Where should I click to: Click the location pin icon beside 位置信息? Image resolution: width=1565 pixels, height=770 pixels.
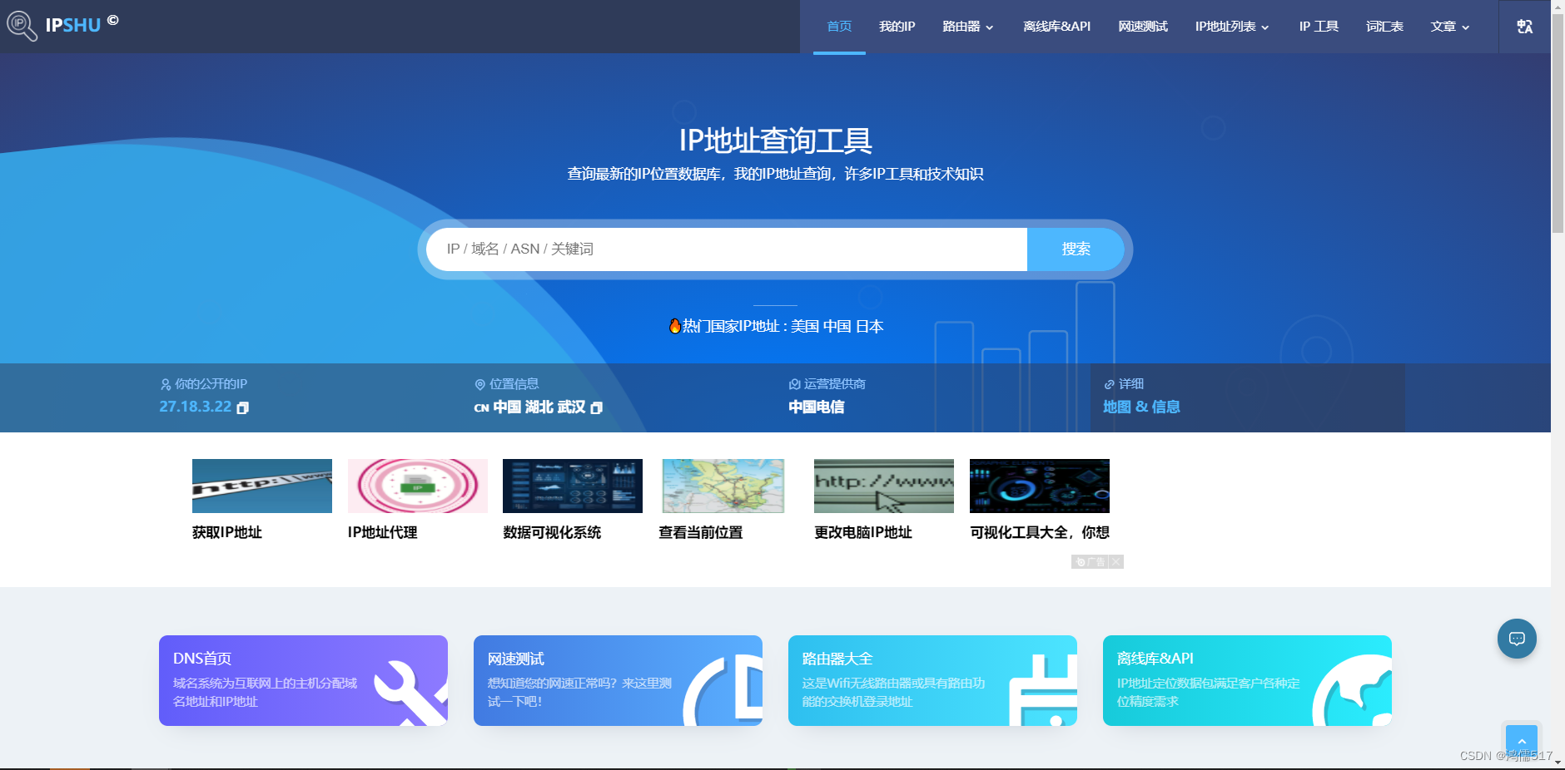coord(479,384)
